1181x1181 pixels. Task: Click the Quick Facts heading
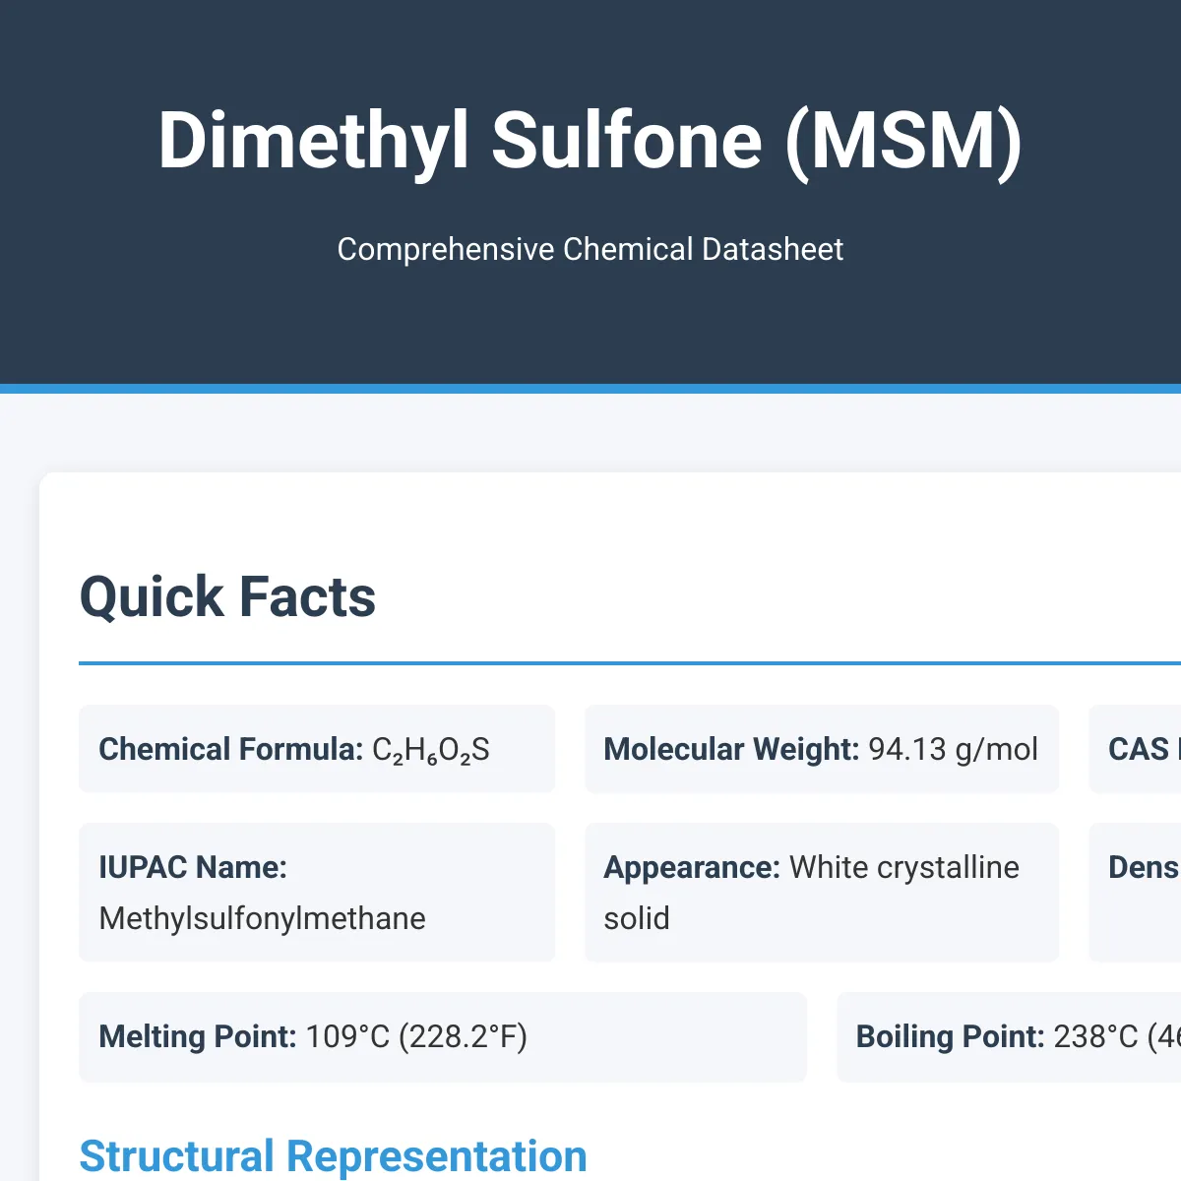[227, 596]
